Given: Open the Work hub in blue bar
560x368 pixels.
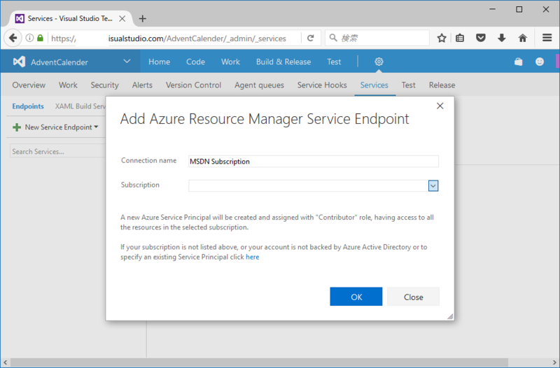Looking at the screenshot, I should [x=230, y=62].
